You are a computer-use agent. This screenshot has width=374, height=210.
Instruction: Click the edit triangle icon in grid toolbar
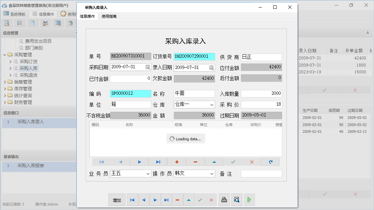click(214, 162)
